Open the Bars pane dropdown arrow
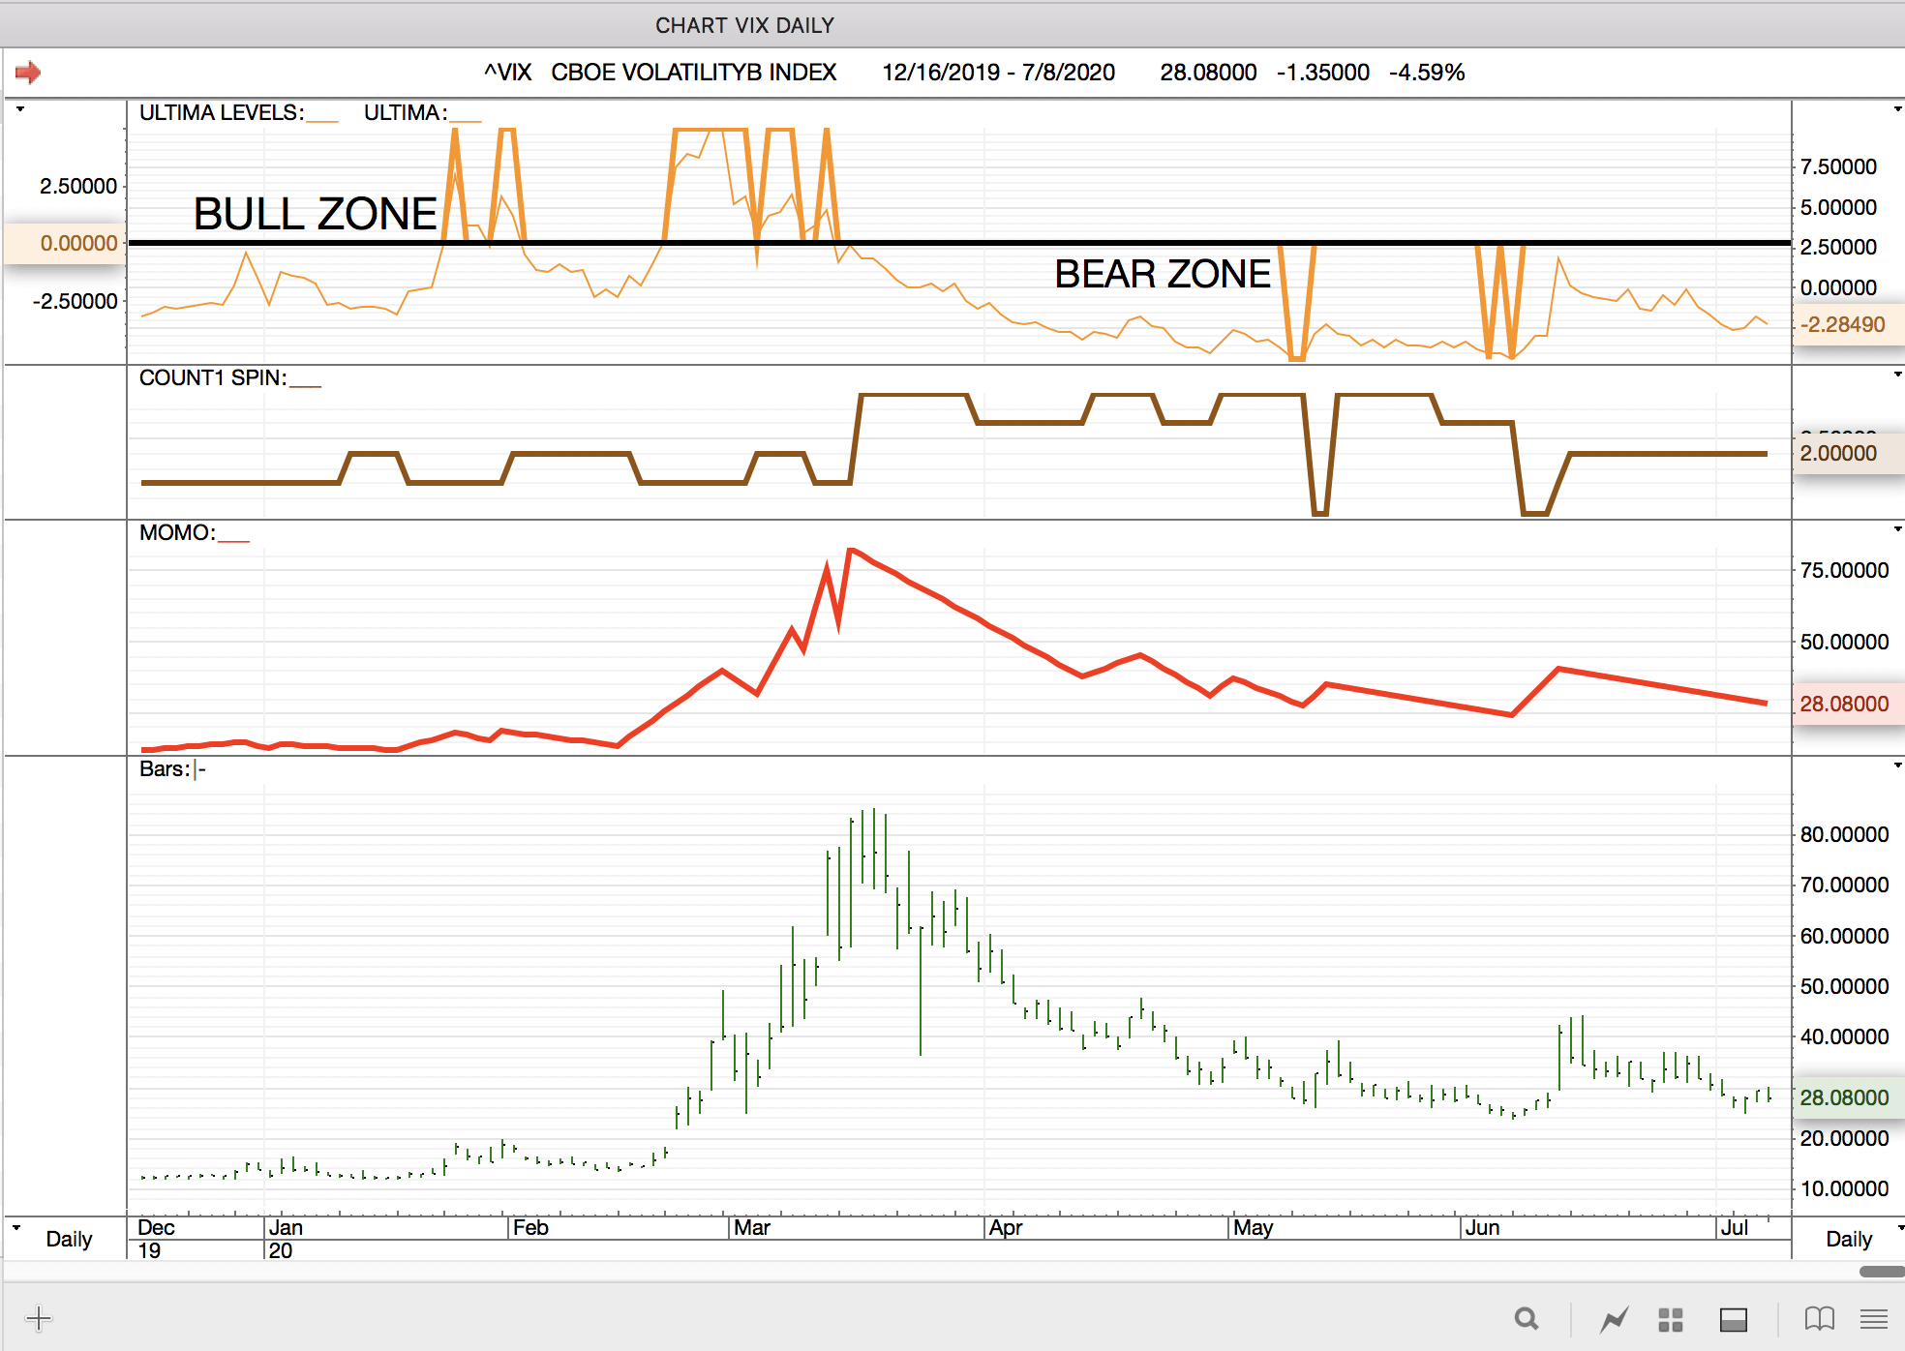Image resolution: width=1905 pixels, height=1351 pixels. [x=1897, y=766]
